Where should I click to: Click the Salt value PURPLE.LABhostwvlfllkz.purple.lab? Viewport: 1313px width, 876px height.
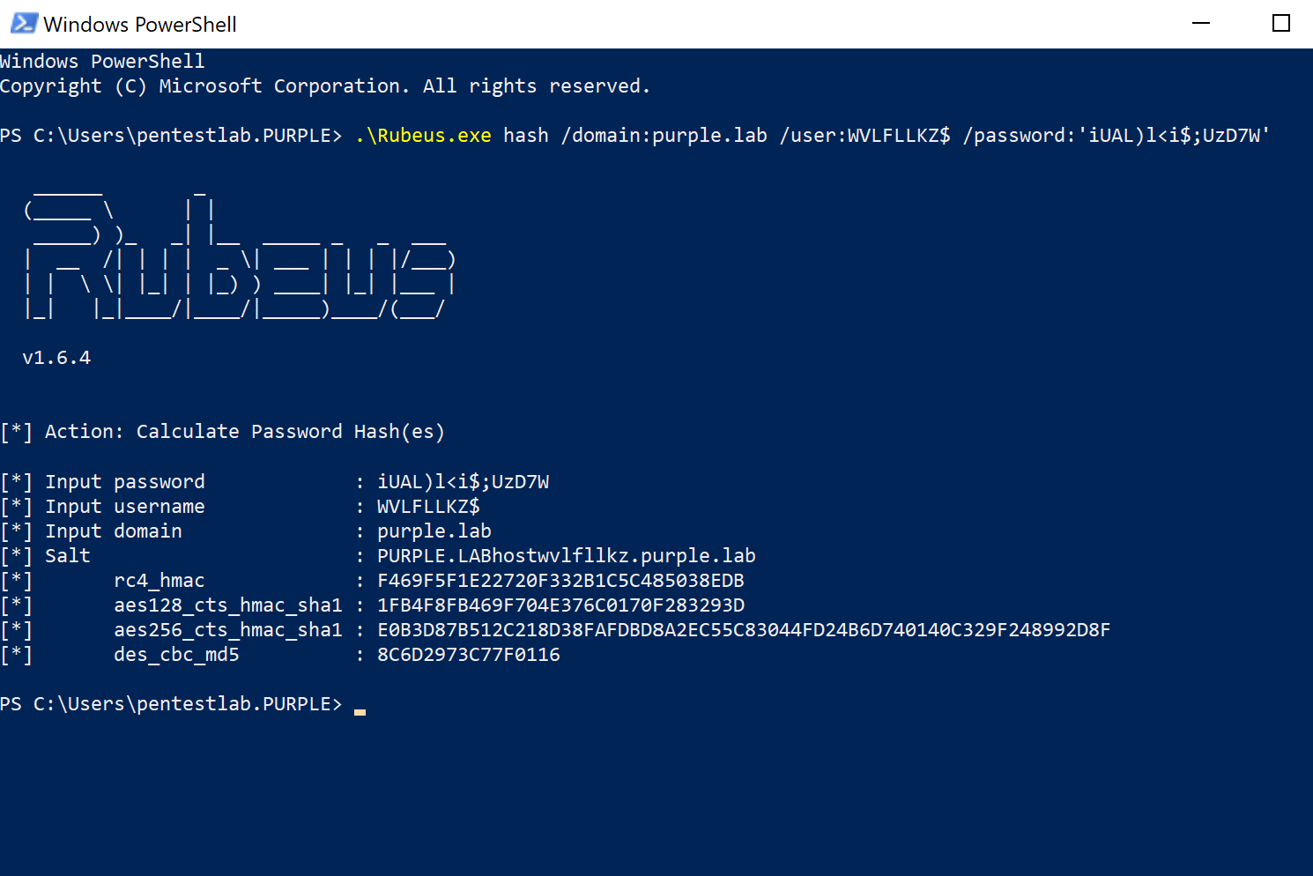click(566, 556)
